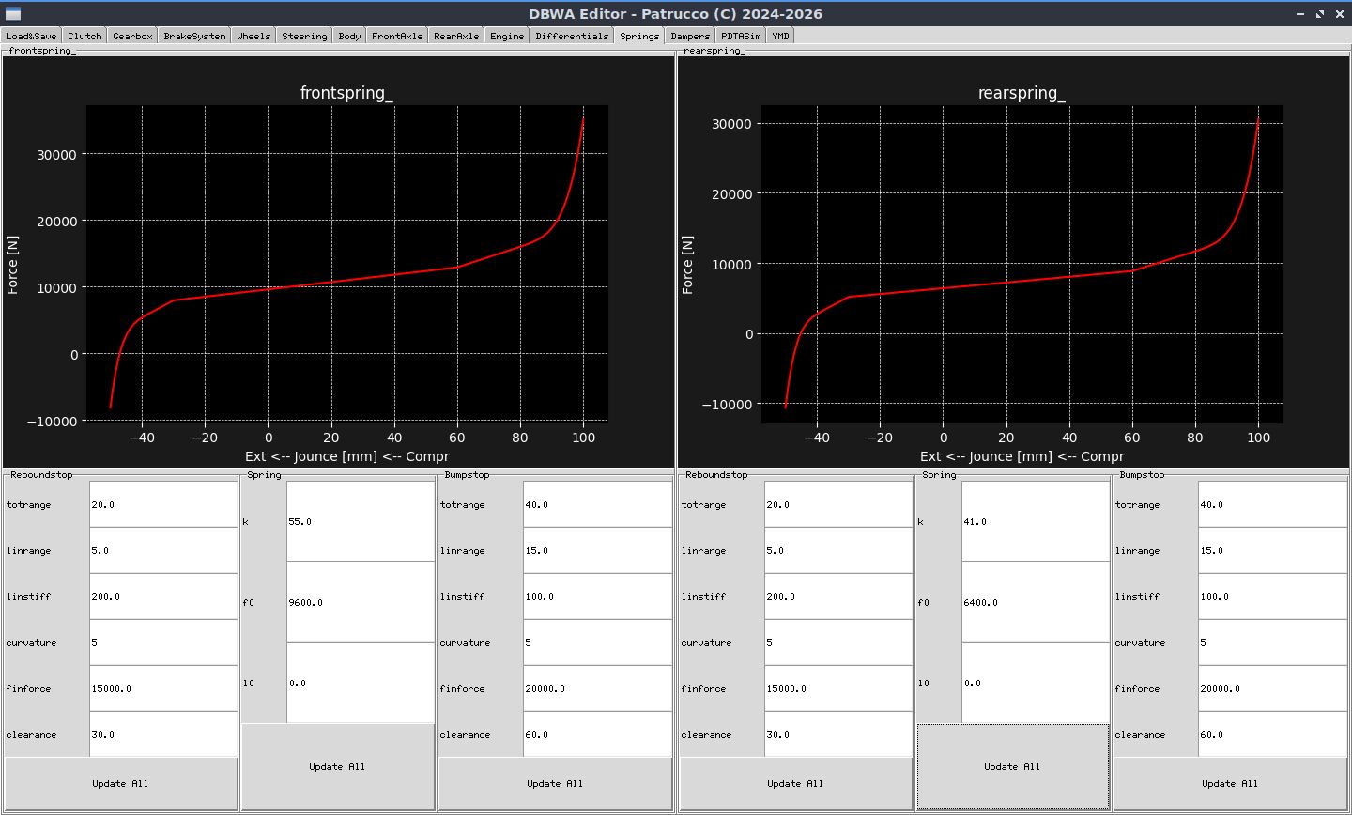This screenshot has height=815, width=1352.
Task: Click front Spring l0 field
Action: pos(361,683)
